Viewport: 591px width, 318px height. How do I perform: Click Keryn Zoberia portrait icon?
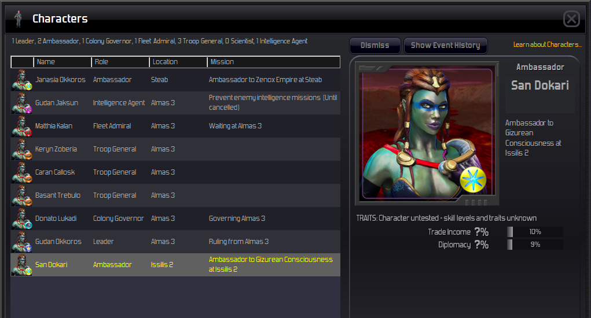point(22,149)
